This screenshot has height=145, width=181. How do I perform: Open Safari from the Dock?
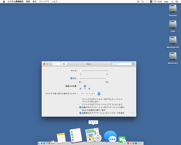[x=44, y=143]
